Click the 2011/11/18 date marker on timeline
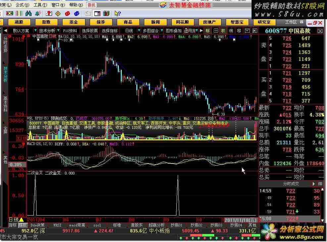The image size is (327, 242). click(241, 220)
